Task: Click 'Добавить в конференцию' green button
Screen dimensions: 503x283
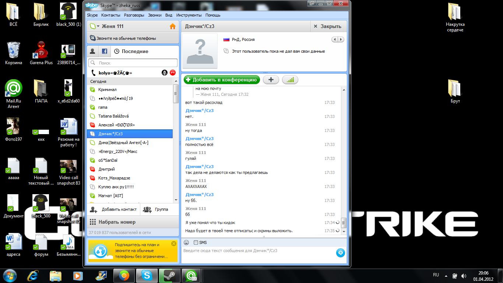Action: [x=222, y=80]
